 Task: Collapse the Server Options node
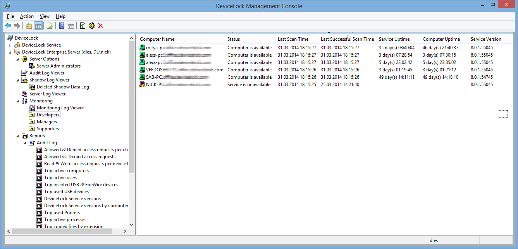(18, 59)
